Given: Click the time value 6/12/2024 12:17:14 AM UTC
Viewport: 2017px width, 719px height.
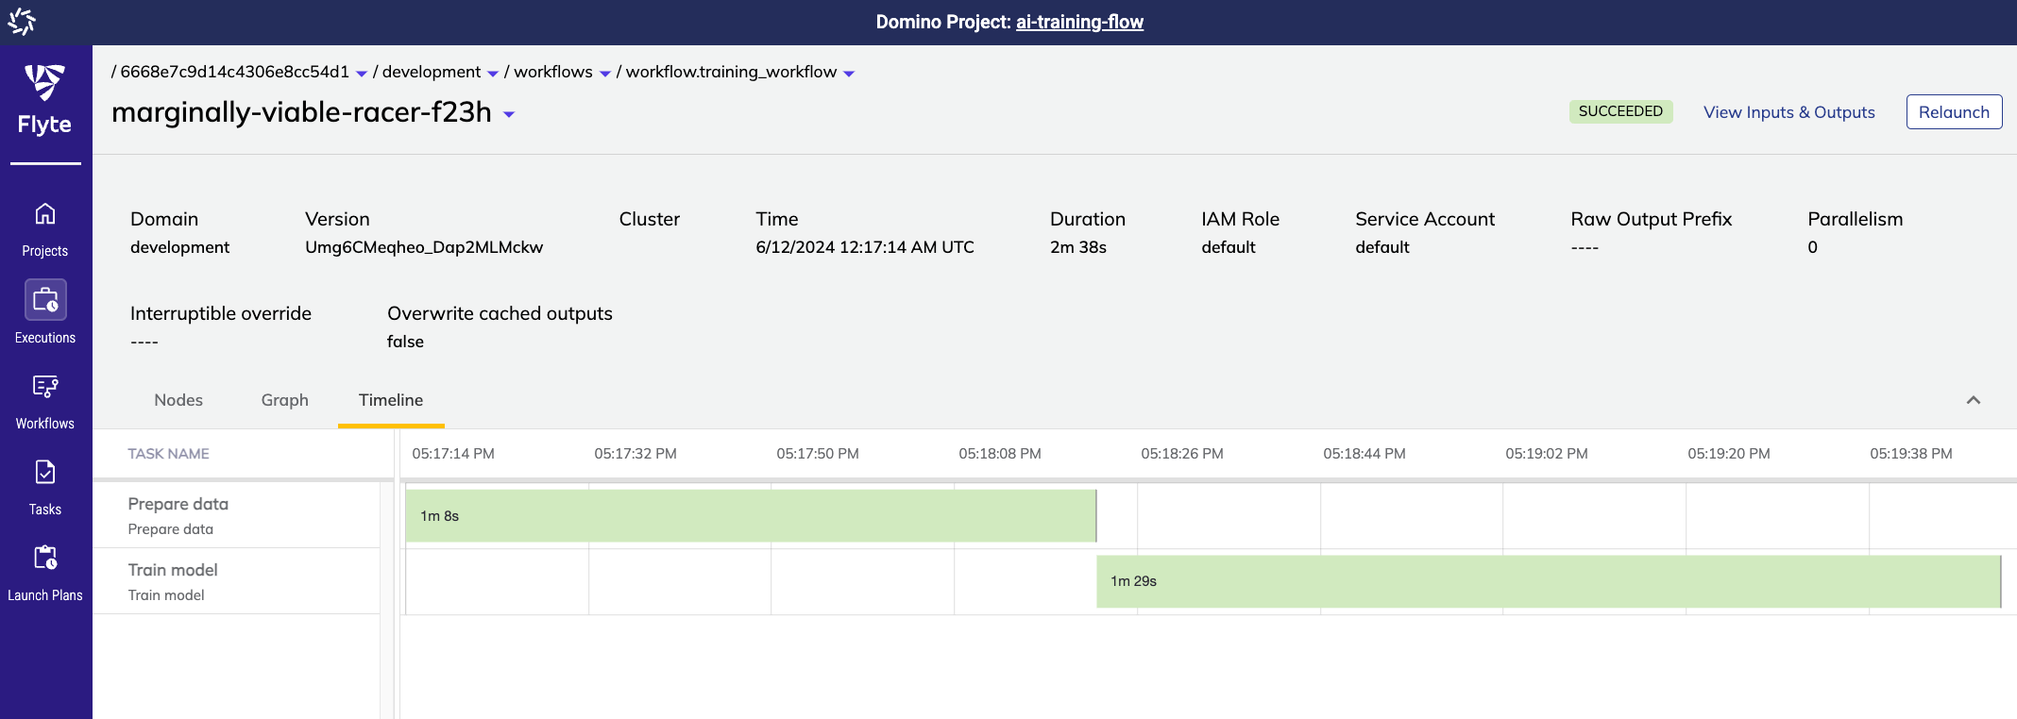Looking at the screenshot, I should coord(865,247).
